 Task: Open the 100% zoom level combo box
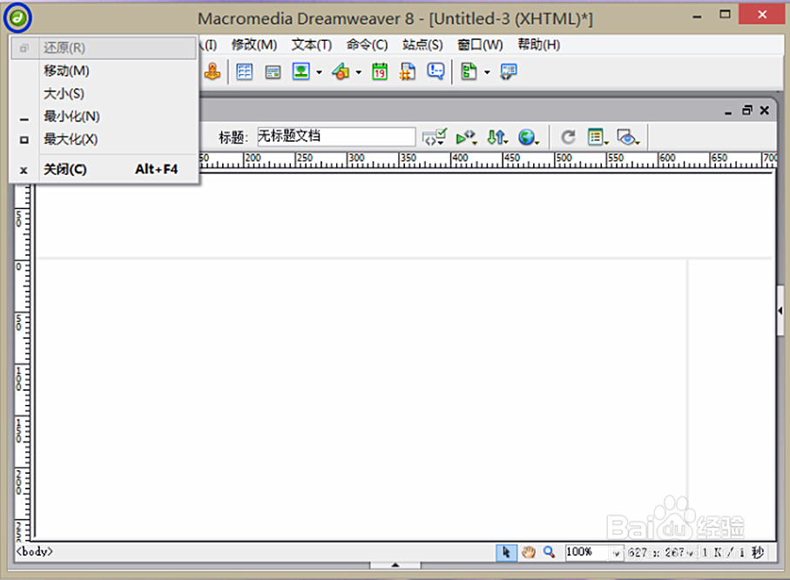595,552
